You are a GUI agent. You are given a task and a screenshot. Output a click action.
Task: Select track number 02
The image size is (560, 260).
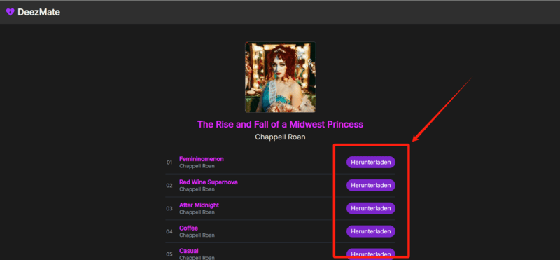click(169, 186)
